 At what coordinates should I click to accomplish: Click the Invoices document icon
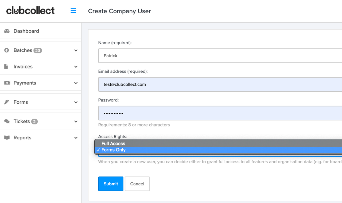coord(6,67)
